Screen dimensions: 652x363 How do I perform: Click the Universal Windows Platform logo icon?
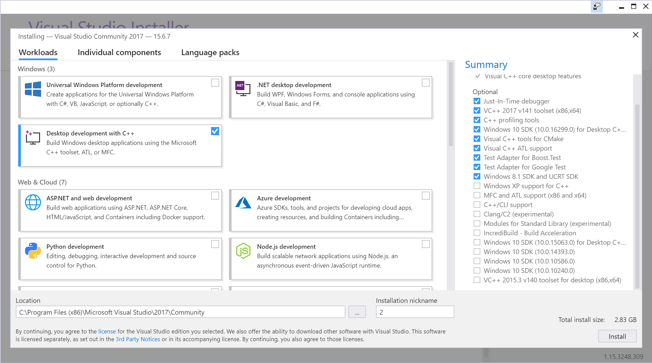33,89
